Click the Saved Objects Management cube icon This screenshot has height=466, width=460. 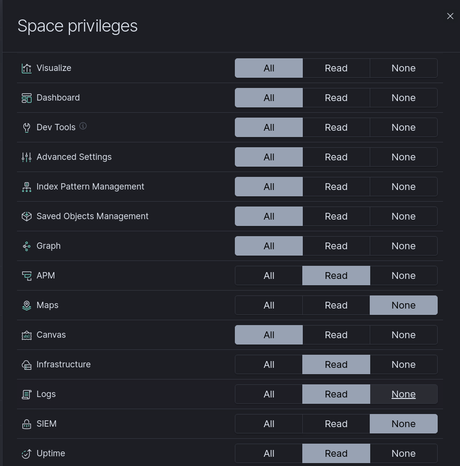(26, 217)
